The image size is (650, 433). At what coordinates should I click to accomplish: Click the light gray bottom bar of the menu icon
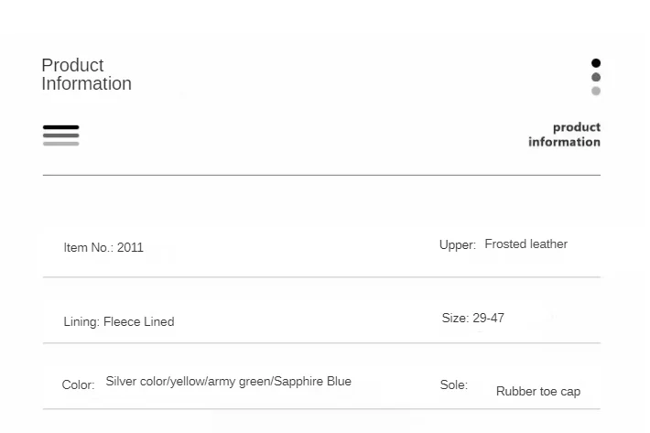coord(61,144)
